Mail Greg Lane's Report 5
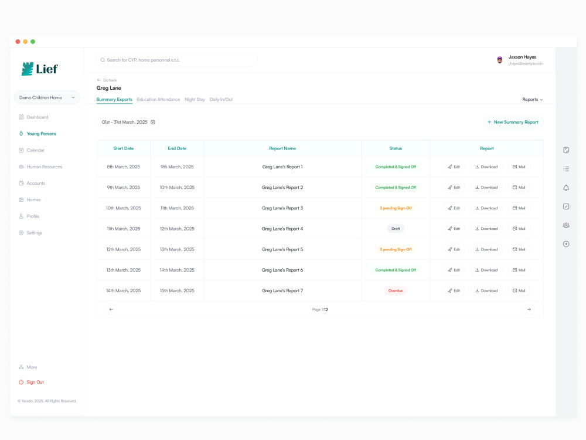586x440 pixels. (519, 249)
